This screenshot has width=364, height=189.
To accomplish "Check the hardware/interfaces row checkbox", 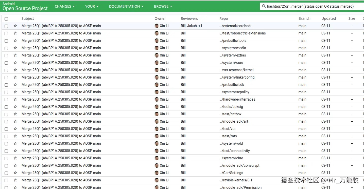I will (6, 100).
